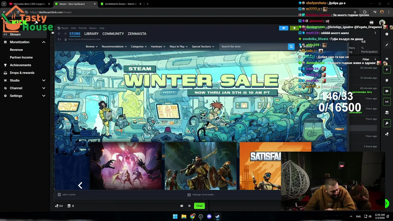Open Revenue in Kick sidebar
The height and width of the screenshot is (221, 393).
click(x=16, y=50)
